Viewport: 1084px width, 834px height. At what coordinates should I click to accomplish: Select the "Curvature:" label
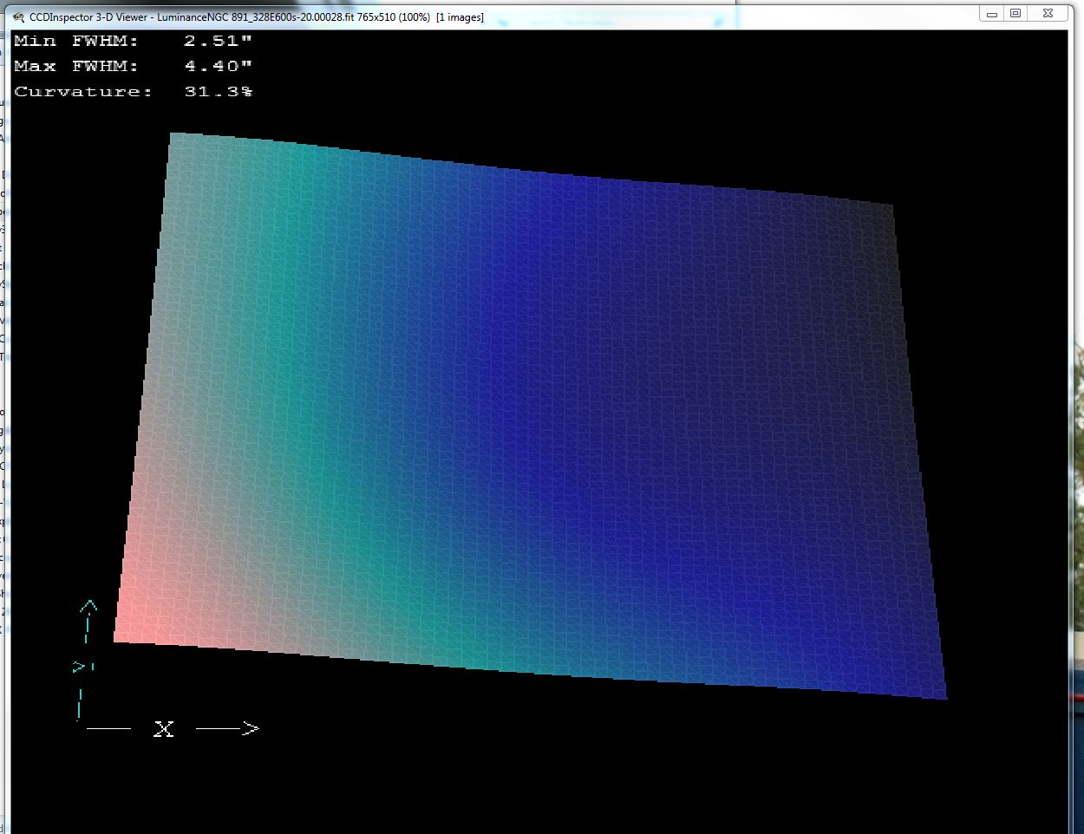tap(83, 91)
